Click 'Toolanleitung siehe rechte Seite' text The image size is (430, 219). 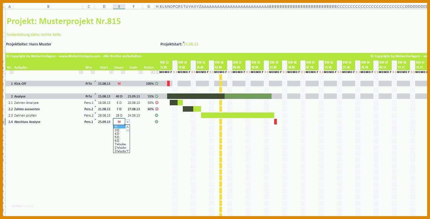pyautogui.click(x=34, y=35)
